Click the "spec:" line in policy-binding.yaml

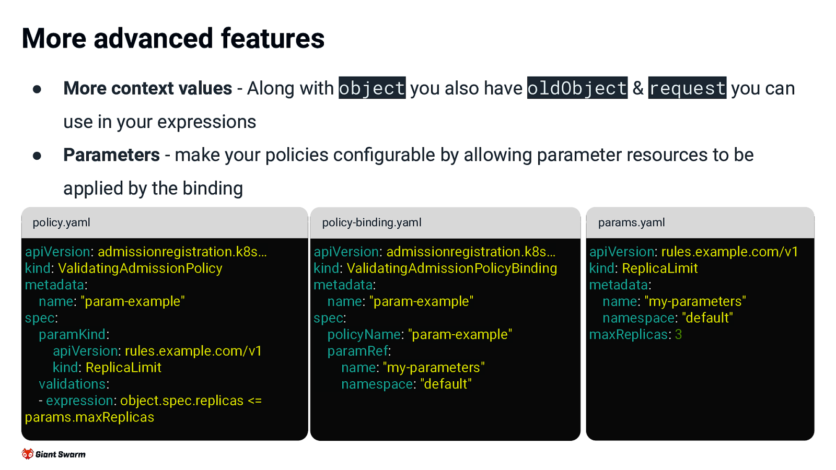click(x=330, y=318)
